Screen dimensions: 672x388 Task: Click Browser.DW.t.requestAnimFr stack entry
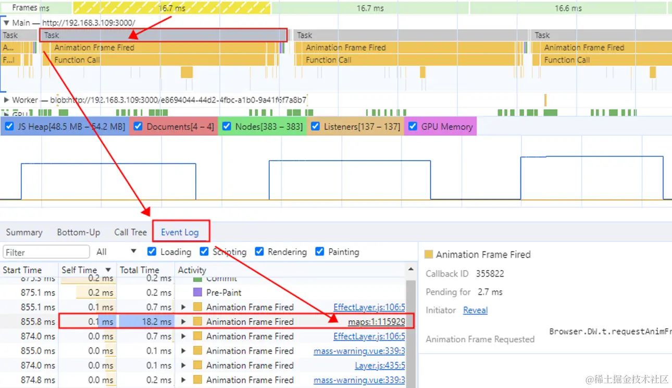point(610,331)
